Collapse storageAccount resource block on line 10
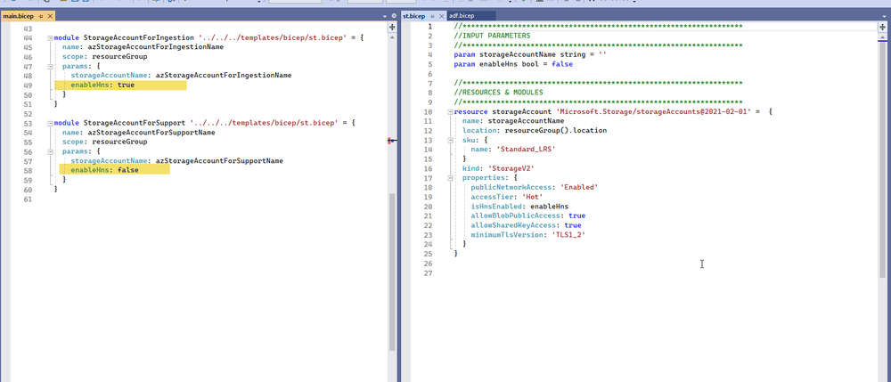Viewport: 891px width, 382px height. 448,112
